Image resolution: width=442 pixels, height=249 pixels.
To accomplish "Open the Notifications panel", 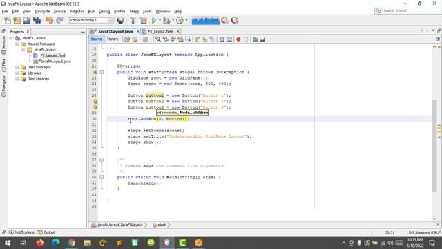I will click(x=21, y=232).
